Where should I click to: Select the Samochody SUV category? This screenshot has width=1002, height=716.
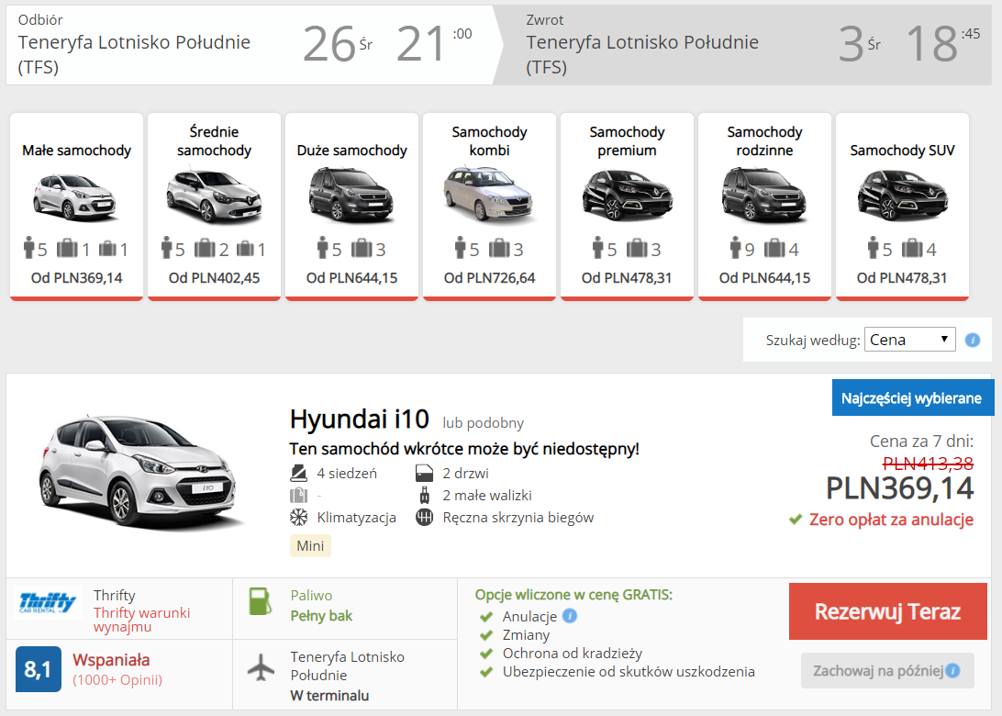coord(902,206)
